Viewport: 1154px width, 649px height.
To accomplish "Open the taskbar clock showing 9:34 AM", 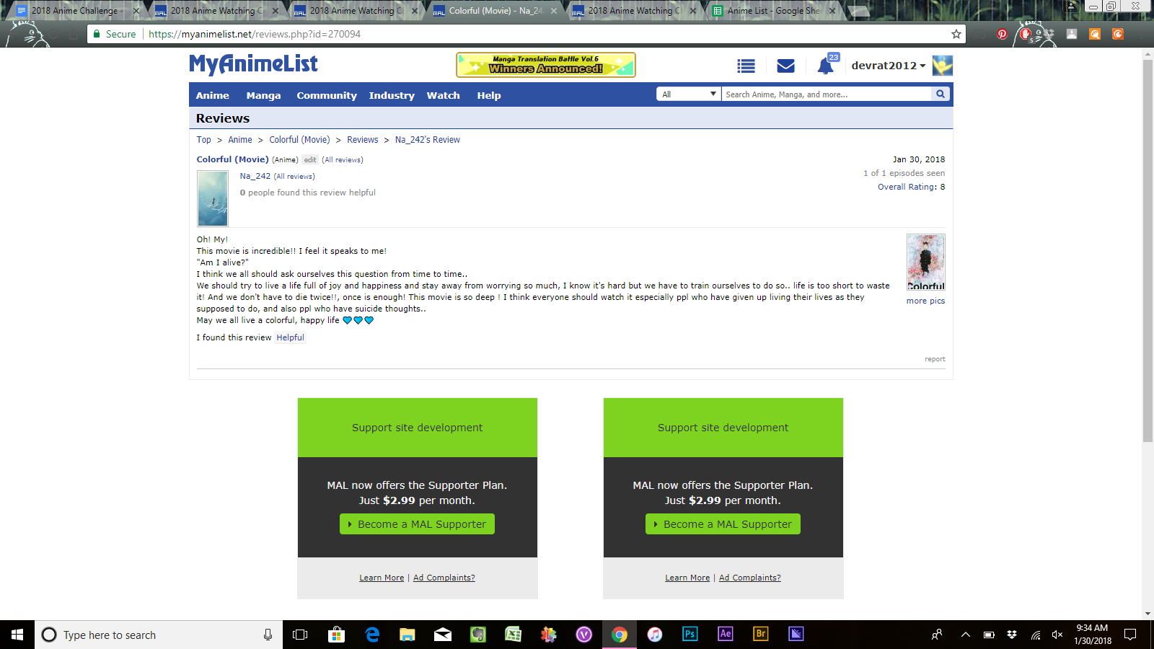I will 1092,635.
